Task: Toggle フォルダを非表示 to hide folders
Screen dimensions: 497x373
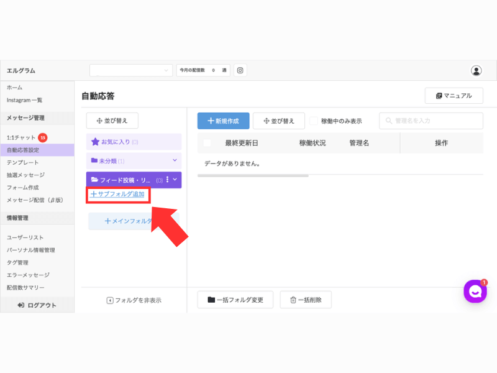Action: 134,300
